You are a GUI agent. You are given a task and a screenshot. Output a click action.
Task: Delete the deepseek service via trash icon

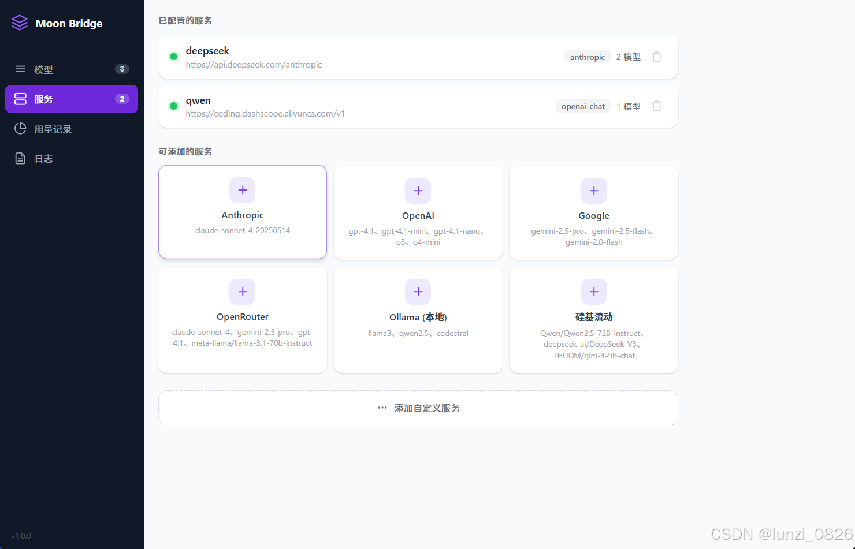click(657, 57)
